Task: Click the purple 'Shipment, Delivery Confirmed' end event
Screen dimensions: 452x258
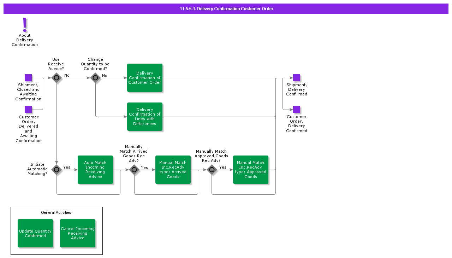Action: 297,78
